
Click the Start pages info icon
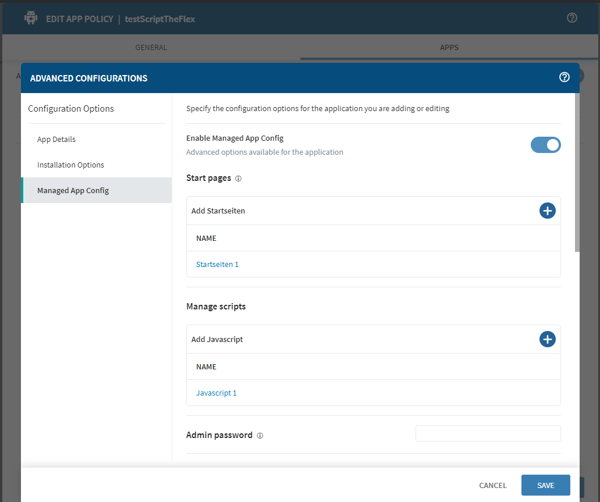click(x=238, y=179)
